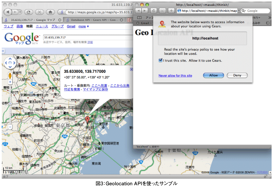Reload the Google Maps page in Firefox
Image resolution: width=273 pixels, height=187 pixels.
[x=29, y=12]
